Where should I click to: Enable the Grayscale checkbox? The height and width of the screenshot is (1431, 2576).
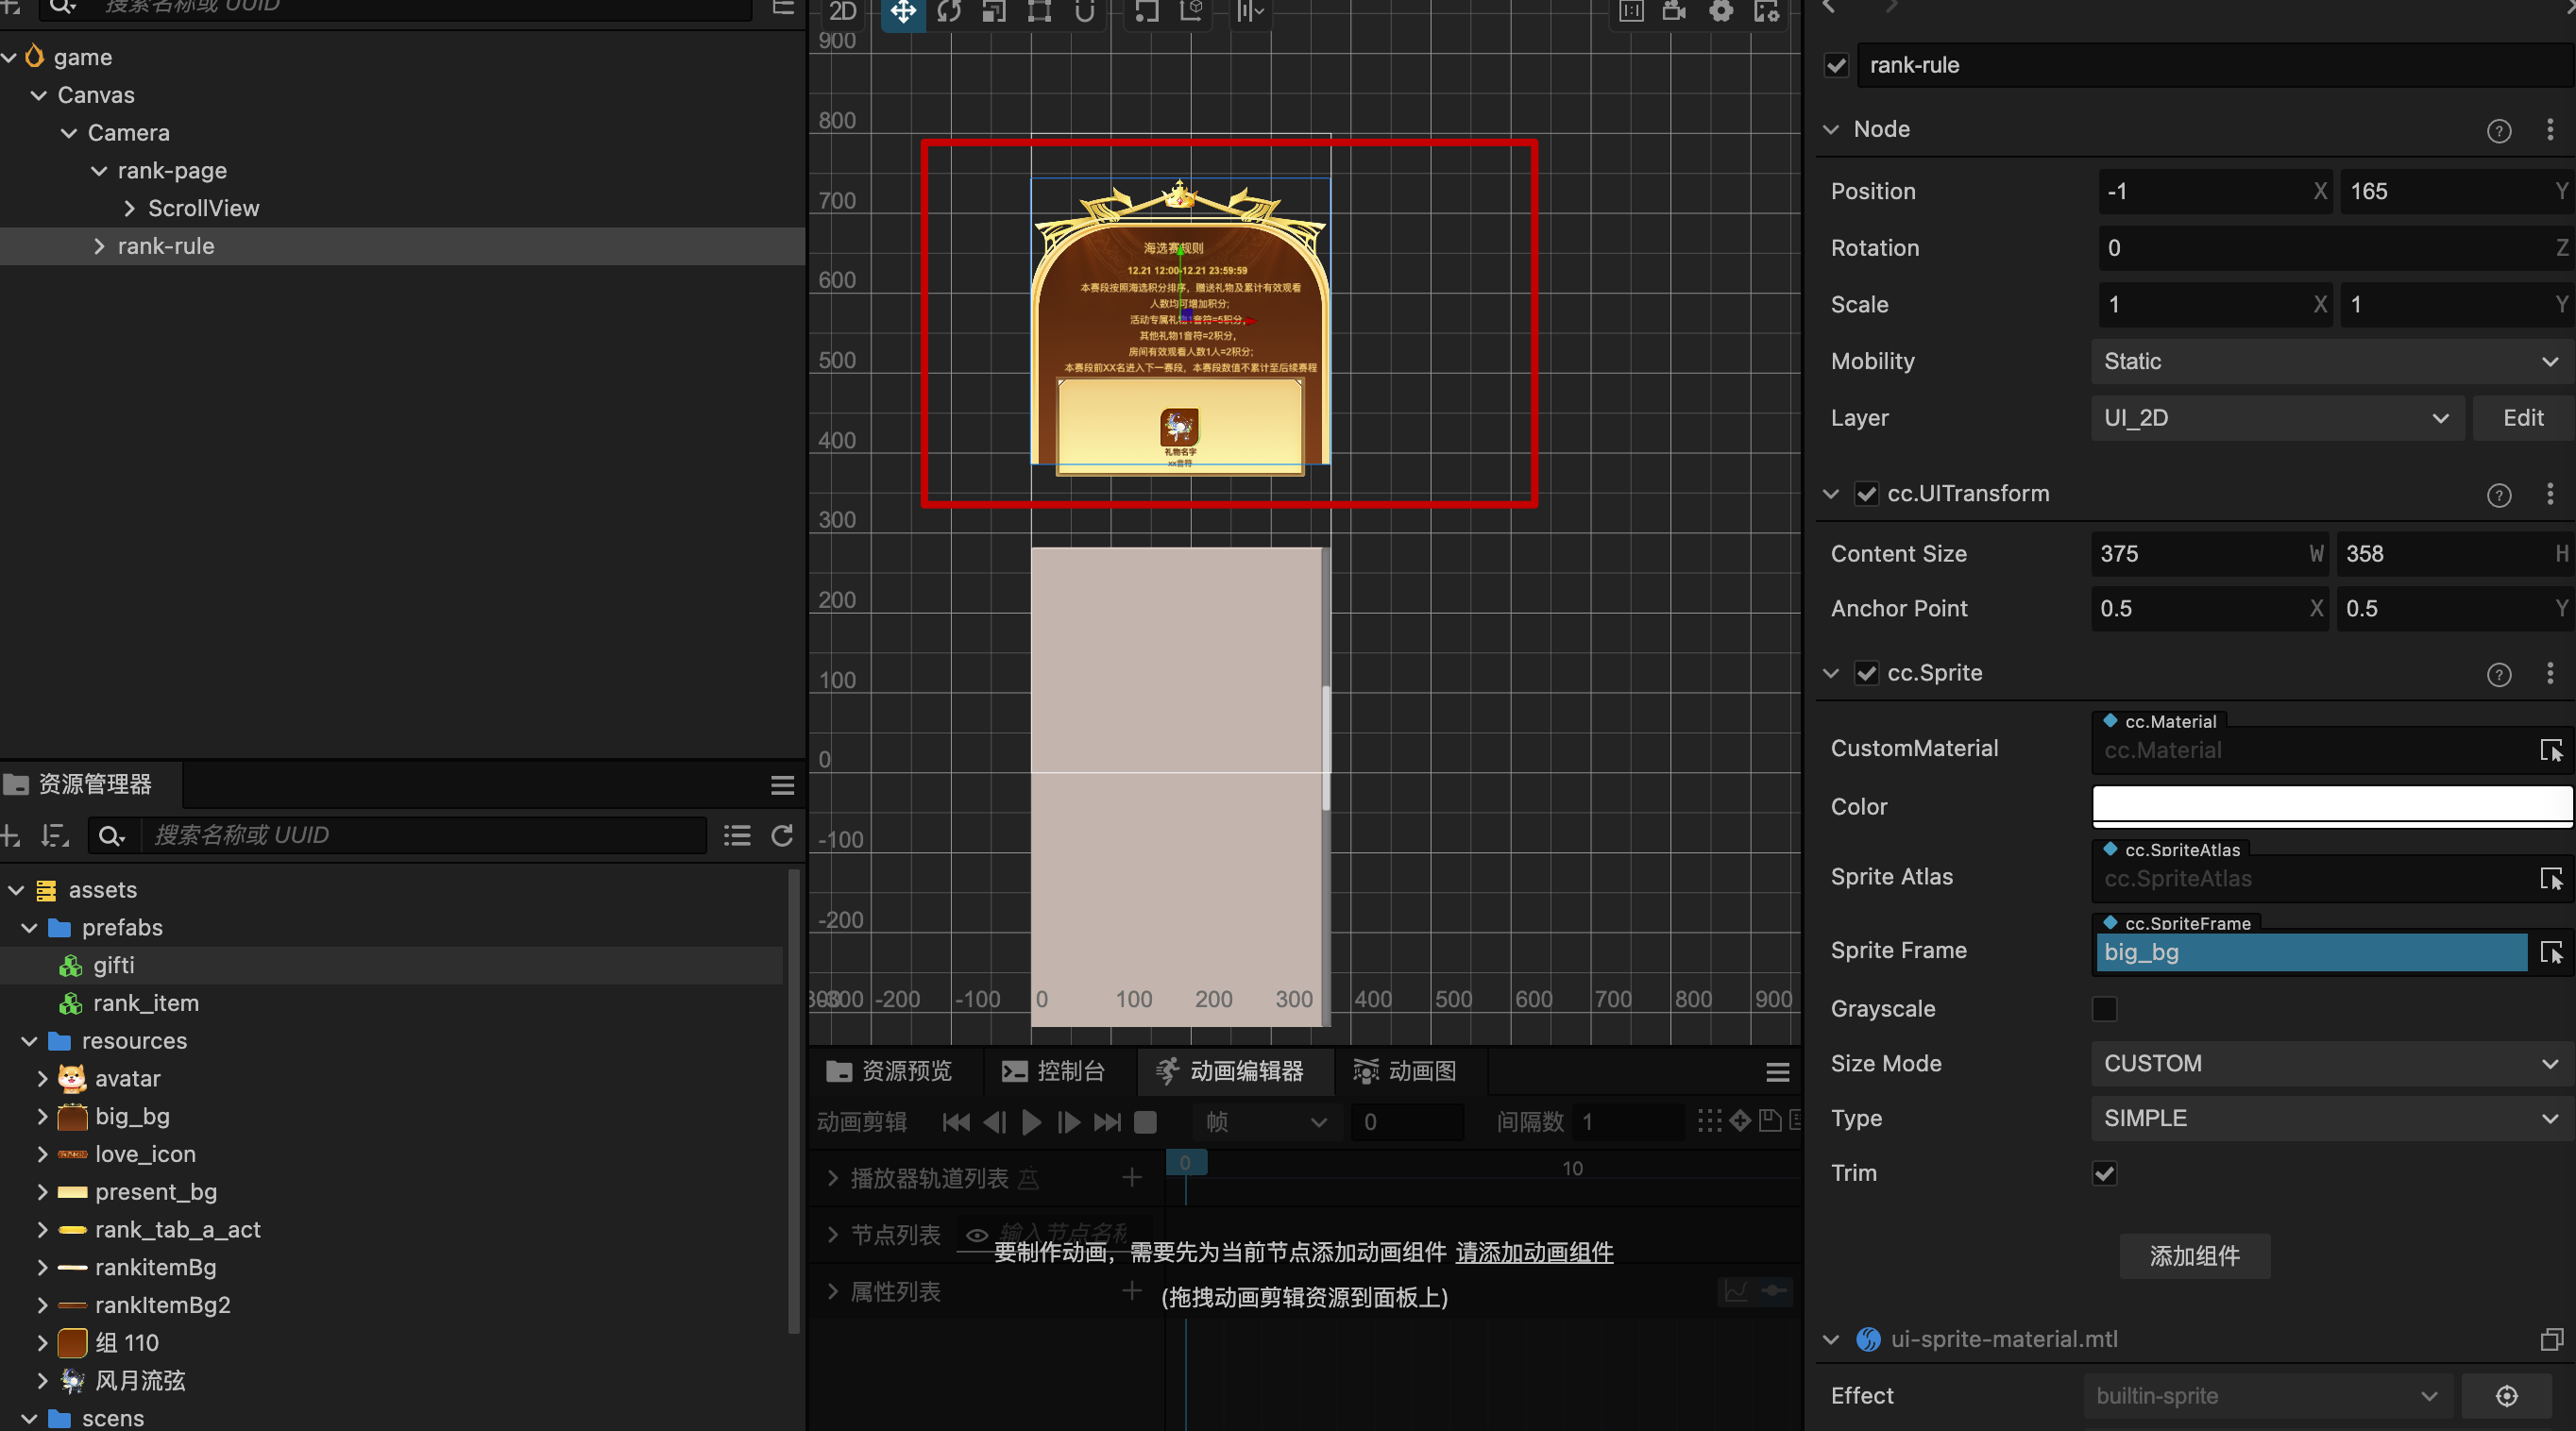point(2105,1009)
